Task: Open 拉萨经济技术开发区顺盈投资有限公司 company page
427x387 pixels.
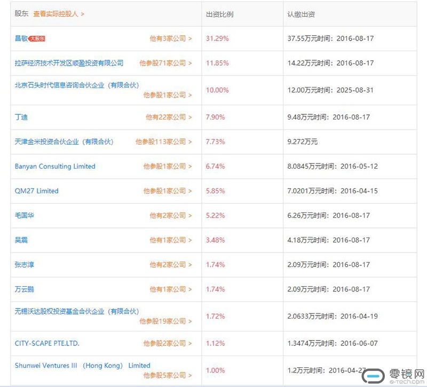Action: 69,63
